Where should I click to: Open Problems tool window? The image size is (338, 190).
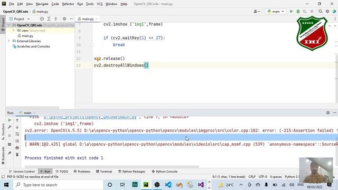click(82, 172)
